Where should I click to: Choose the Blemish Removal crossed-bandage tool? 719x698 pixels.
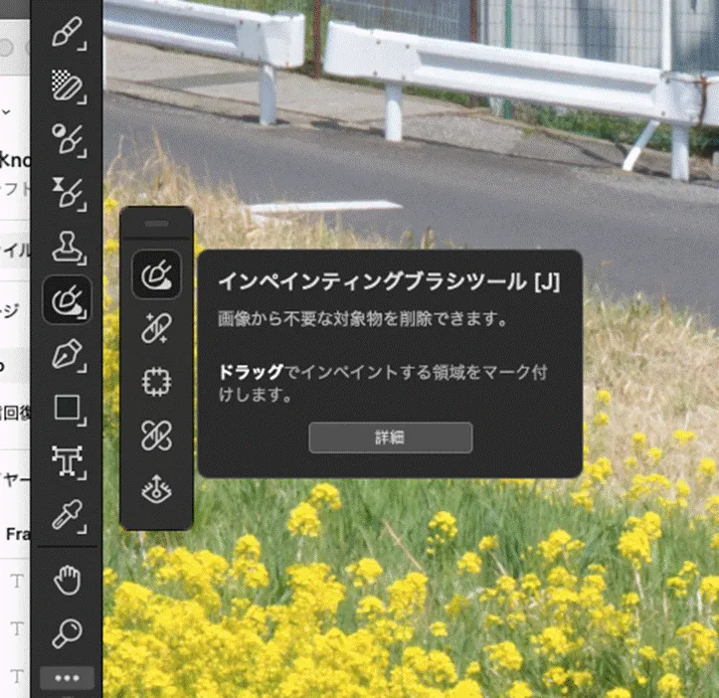(156, 436)
